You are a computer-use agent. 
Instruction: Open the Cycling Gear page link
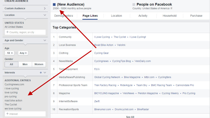click(x=101, y=53)
